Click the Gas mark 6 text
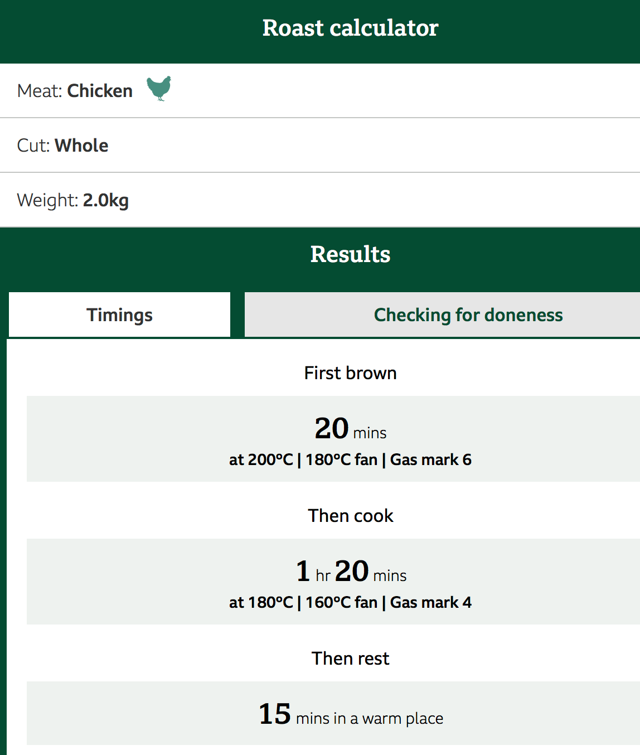The width and height of the screenshot is (640, 755). 431,460
